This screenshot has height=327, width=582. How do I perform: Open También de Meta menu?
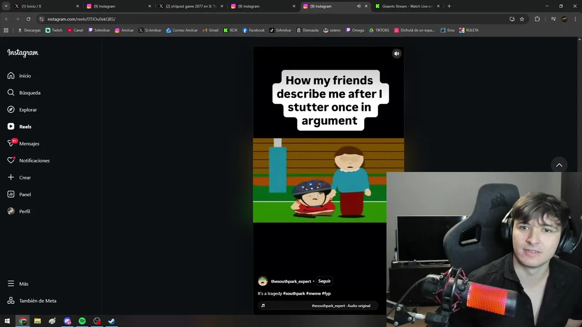32,301
